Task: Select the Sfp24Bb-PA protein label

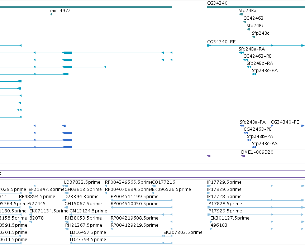Action: pyautogui.click(x=260, y=136)
